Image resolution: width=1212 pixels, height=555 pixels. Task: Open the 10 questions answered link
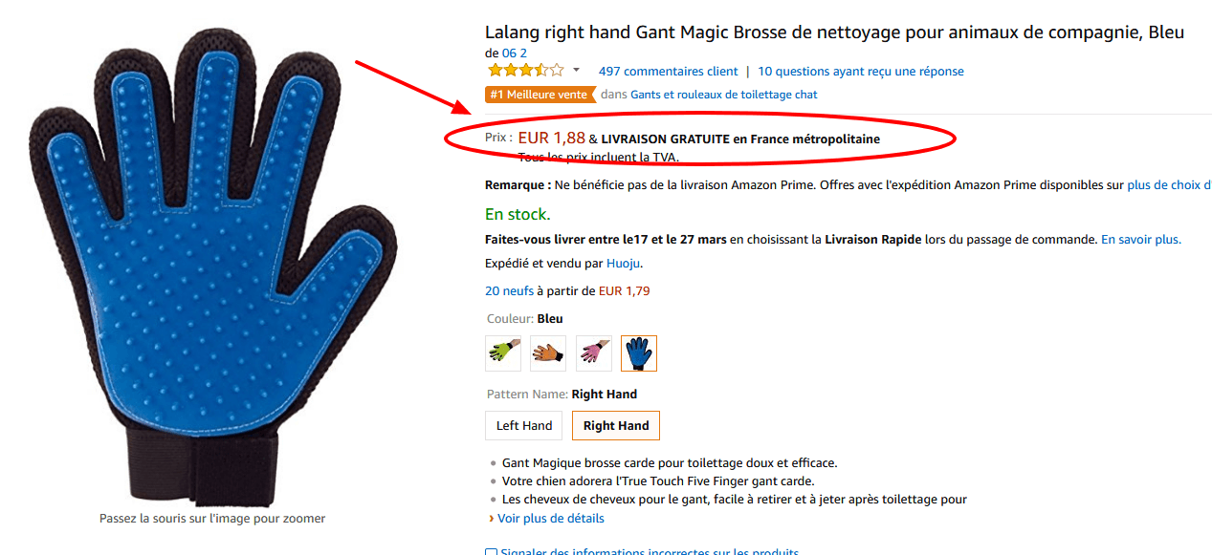(863, 71)
